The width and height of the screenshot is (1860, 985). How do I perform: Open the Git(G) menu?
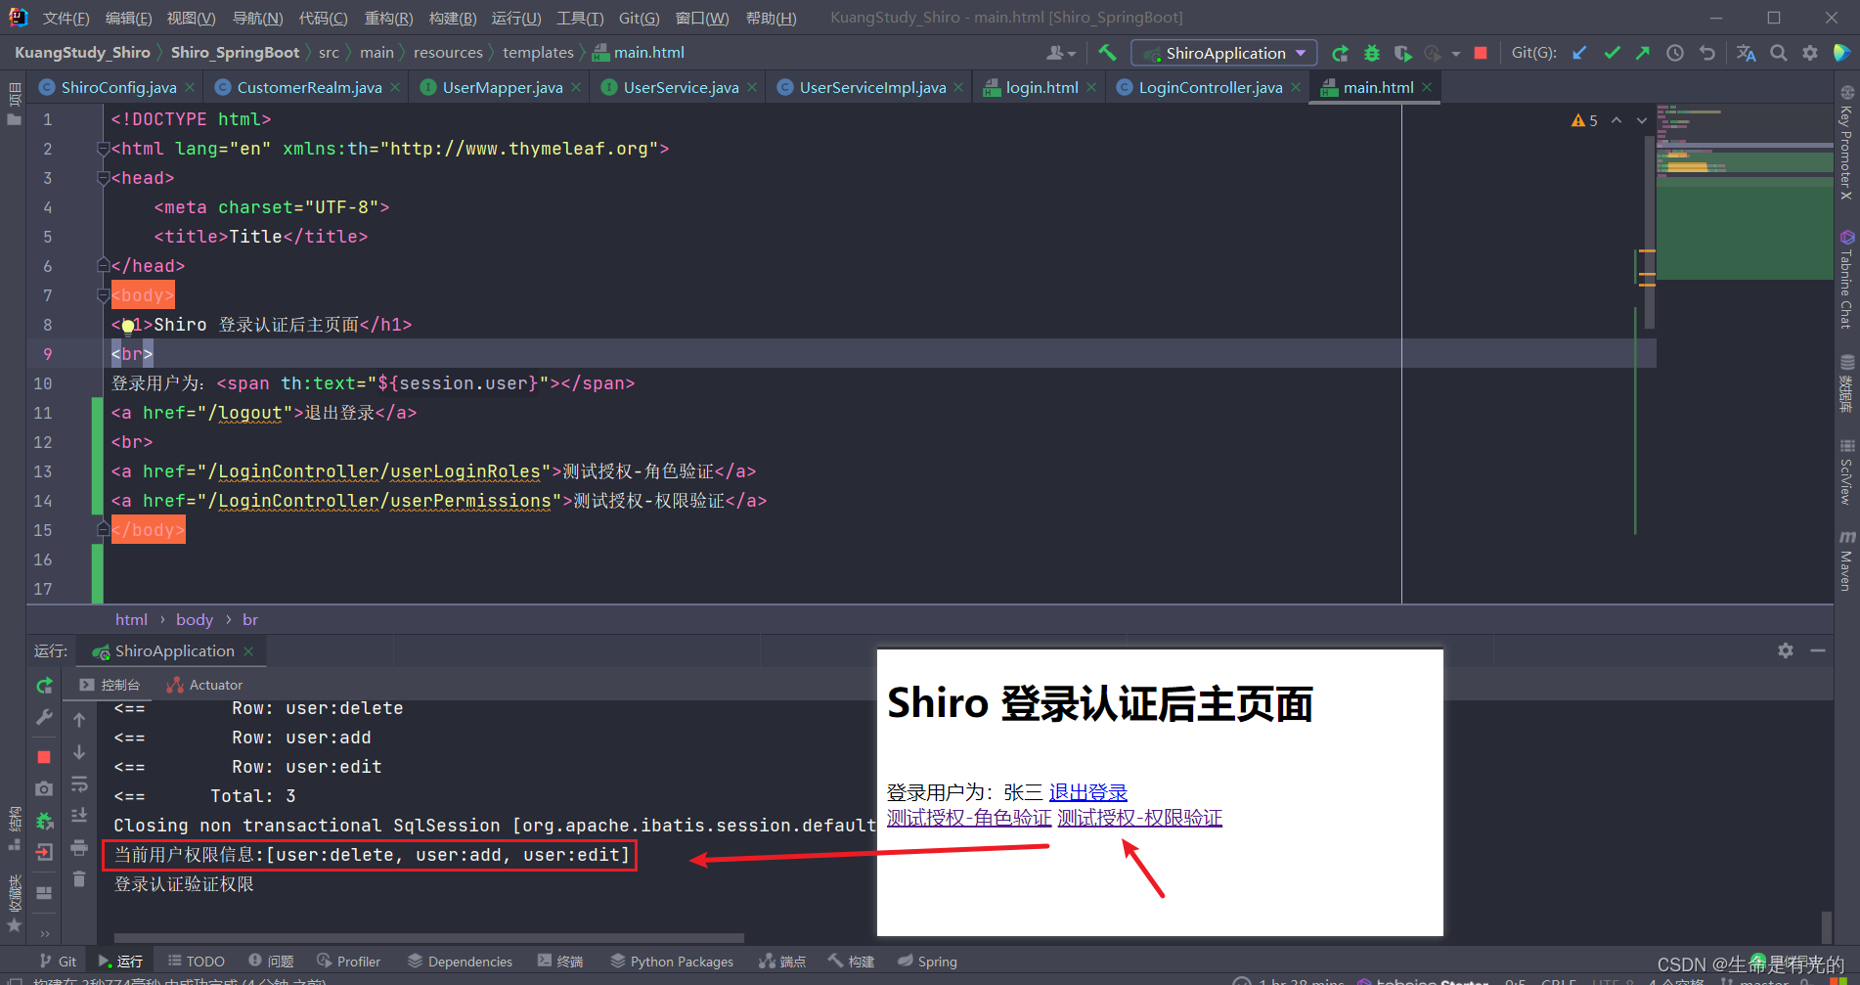pyautogui.click(x=639, y=18)
